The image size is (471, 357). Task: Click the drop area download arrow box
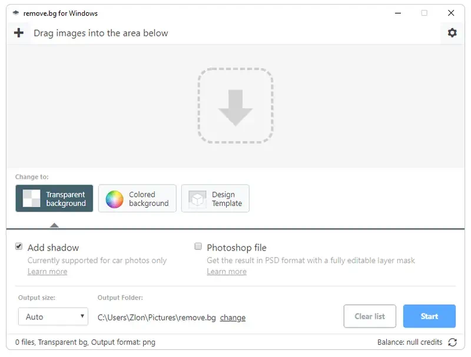[235, 106]
